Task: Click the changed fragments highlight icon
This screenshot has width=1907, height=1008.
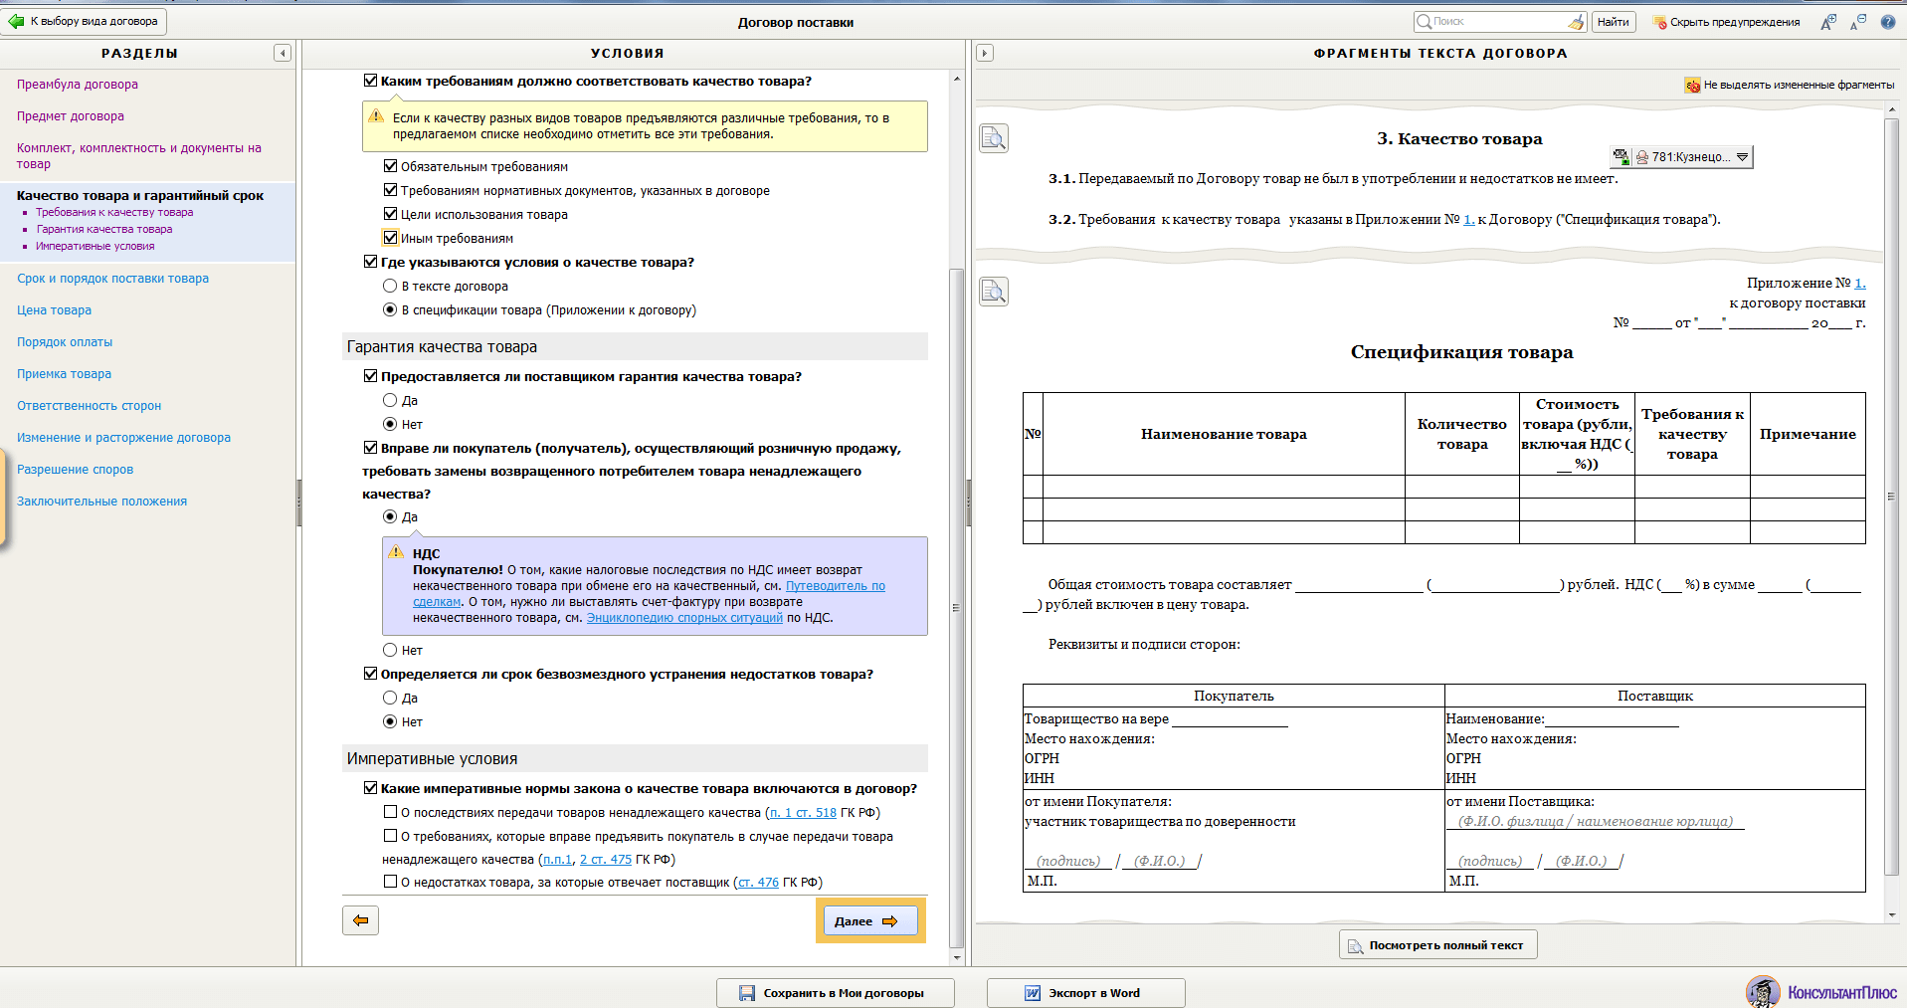Action: 1692,86
